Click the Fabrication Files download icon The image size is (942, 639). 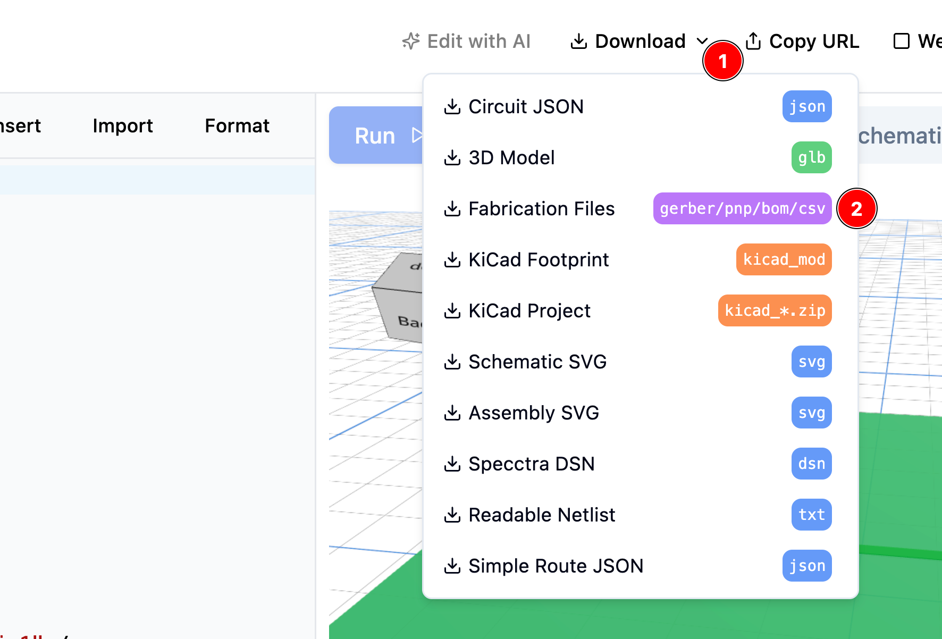(453, 208)
